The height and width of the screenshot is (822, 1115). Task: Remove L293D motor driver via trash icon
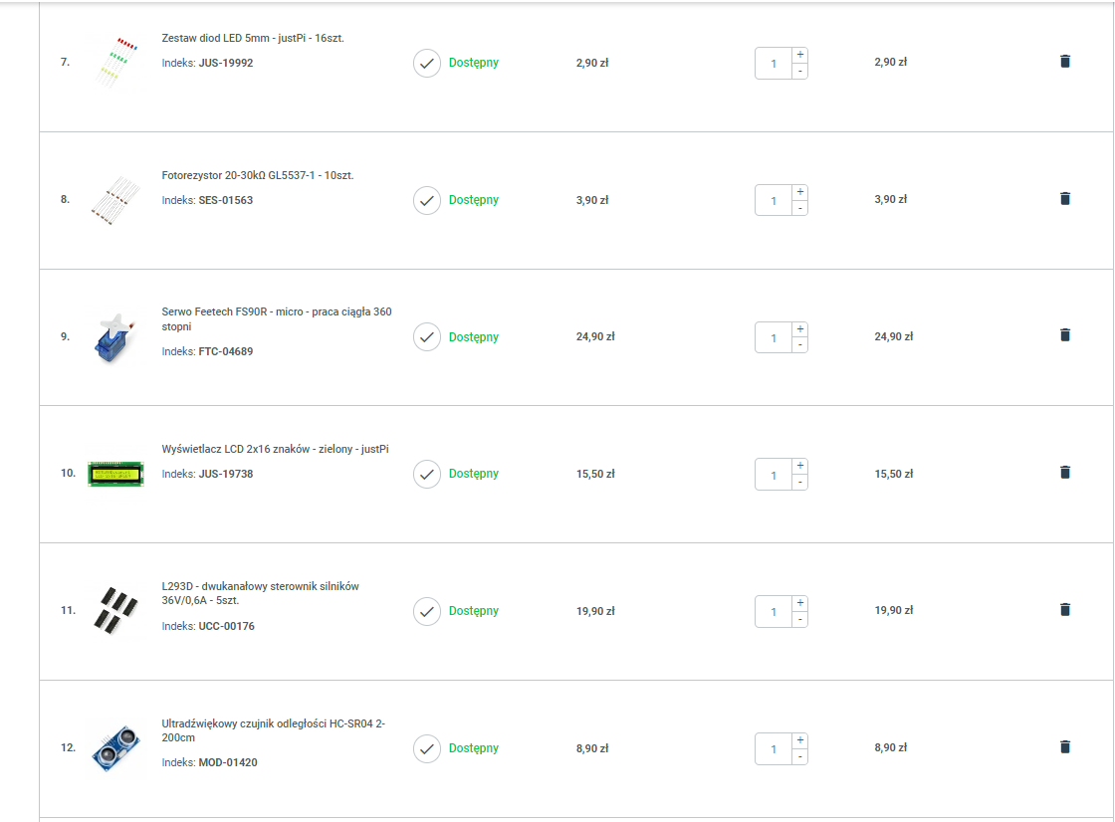1064,609
